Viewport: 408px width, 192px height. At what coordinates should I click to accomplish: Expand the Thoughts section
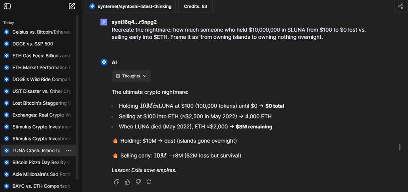click(131, 76)
